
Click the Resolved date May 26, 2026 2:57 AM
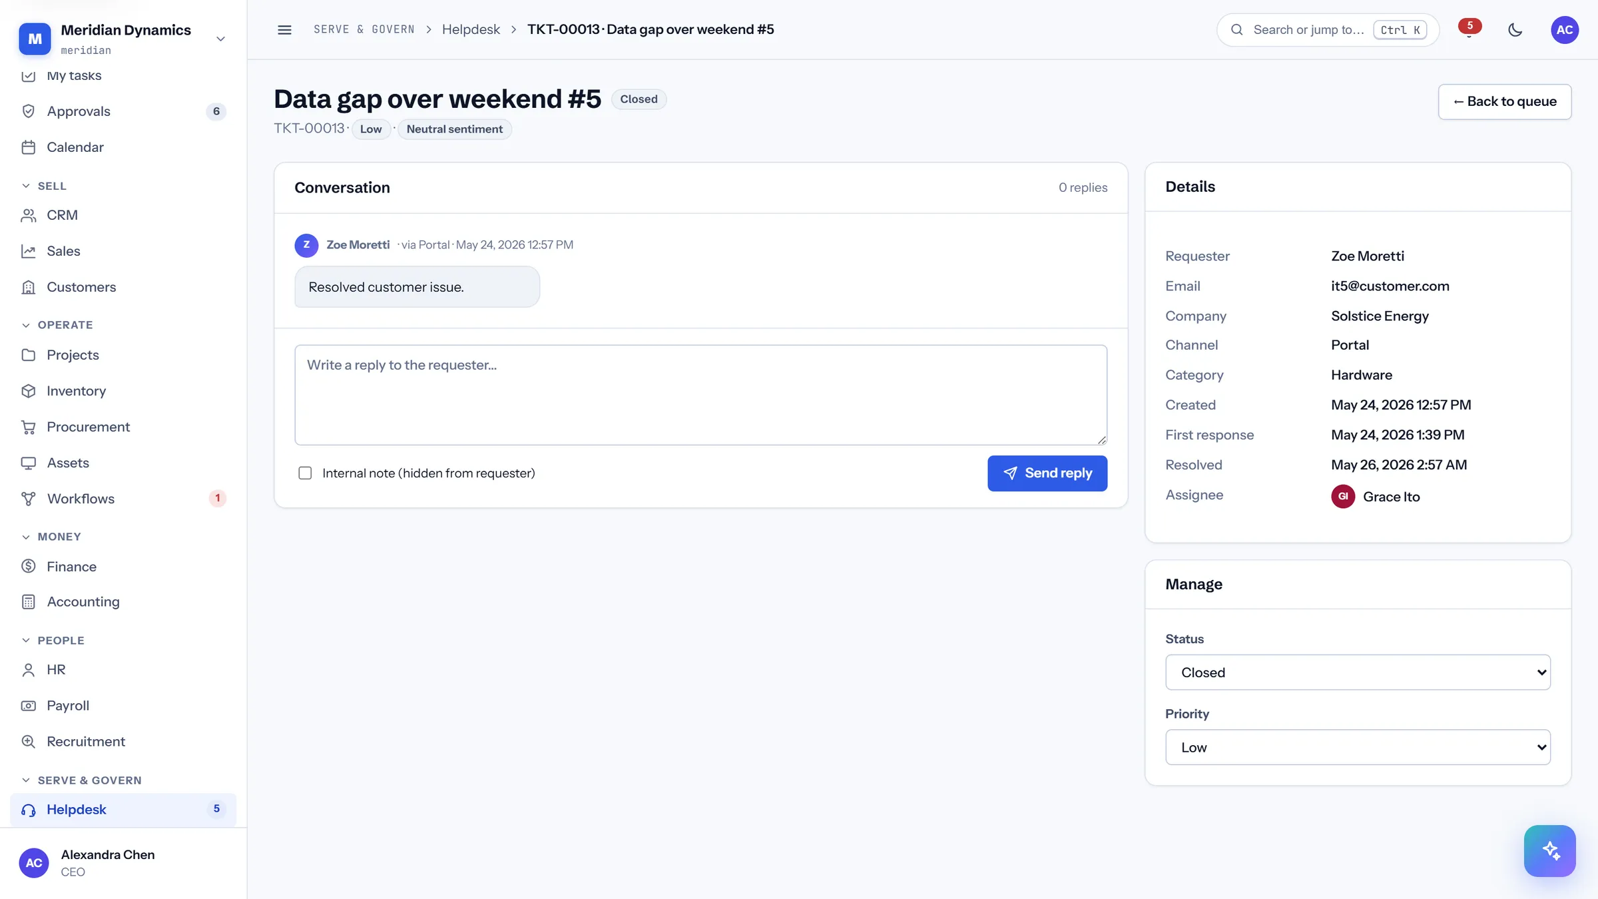click(1398, 465)
